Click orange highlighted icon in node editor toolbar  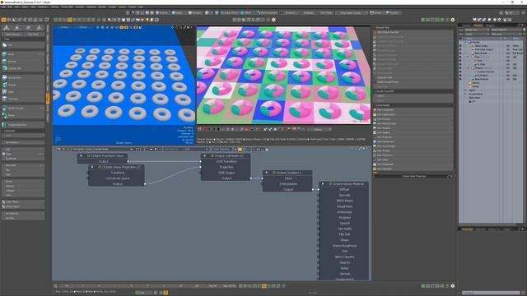tap(240, 149)
